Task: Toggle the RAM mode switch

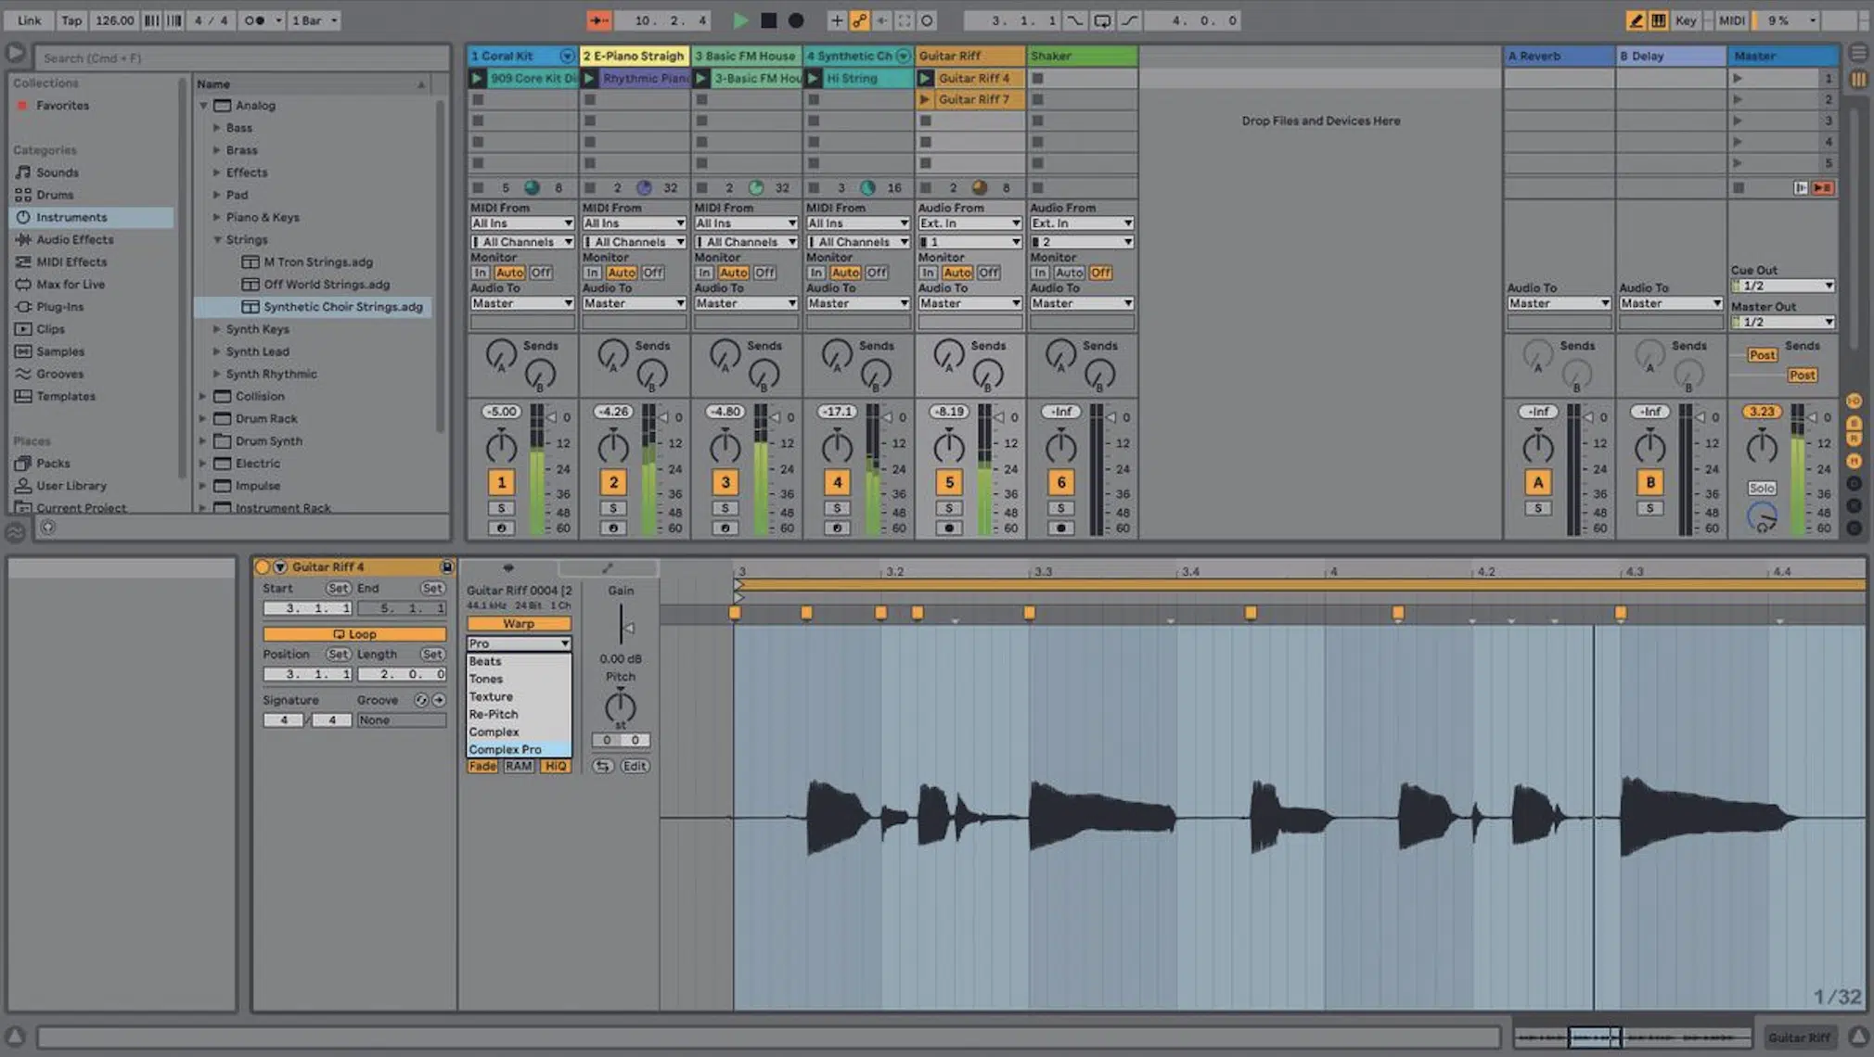Action: [519, 767]
